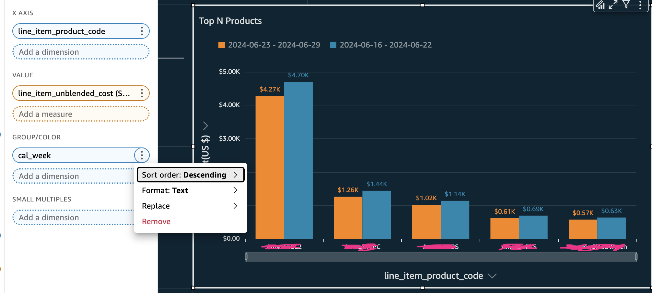Open options for line_item_product_code field
This screenshot has width=652, height=293.
click(142, 31)
